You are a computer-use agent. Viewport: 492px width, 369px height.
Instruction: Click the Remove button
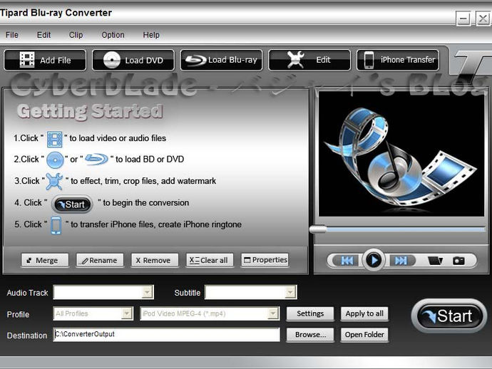click(x=155, y=260)
